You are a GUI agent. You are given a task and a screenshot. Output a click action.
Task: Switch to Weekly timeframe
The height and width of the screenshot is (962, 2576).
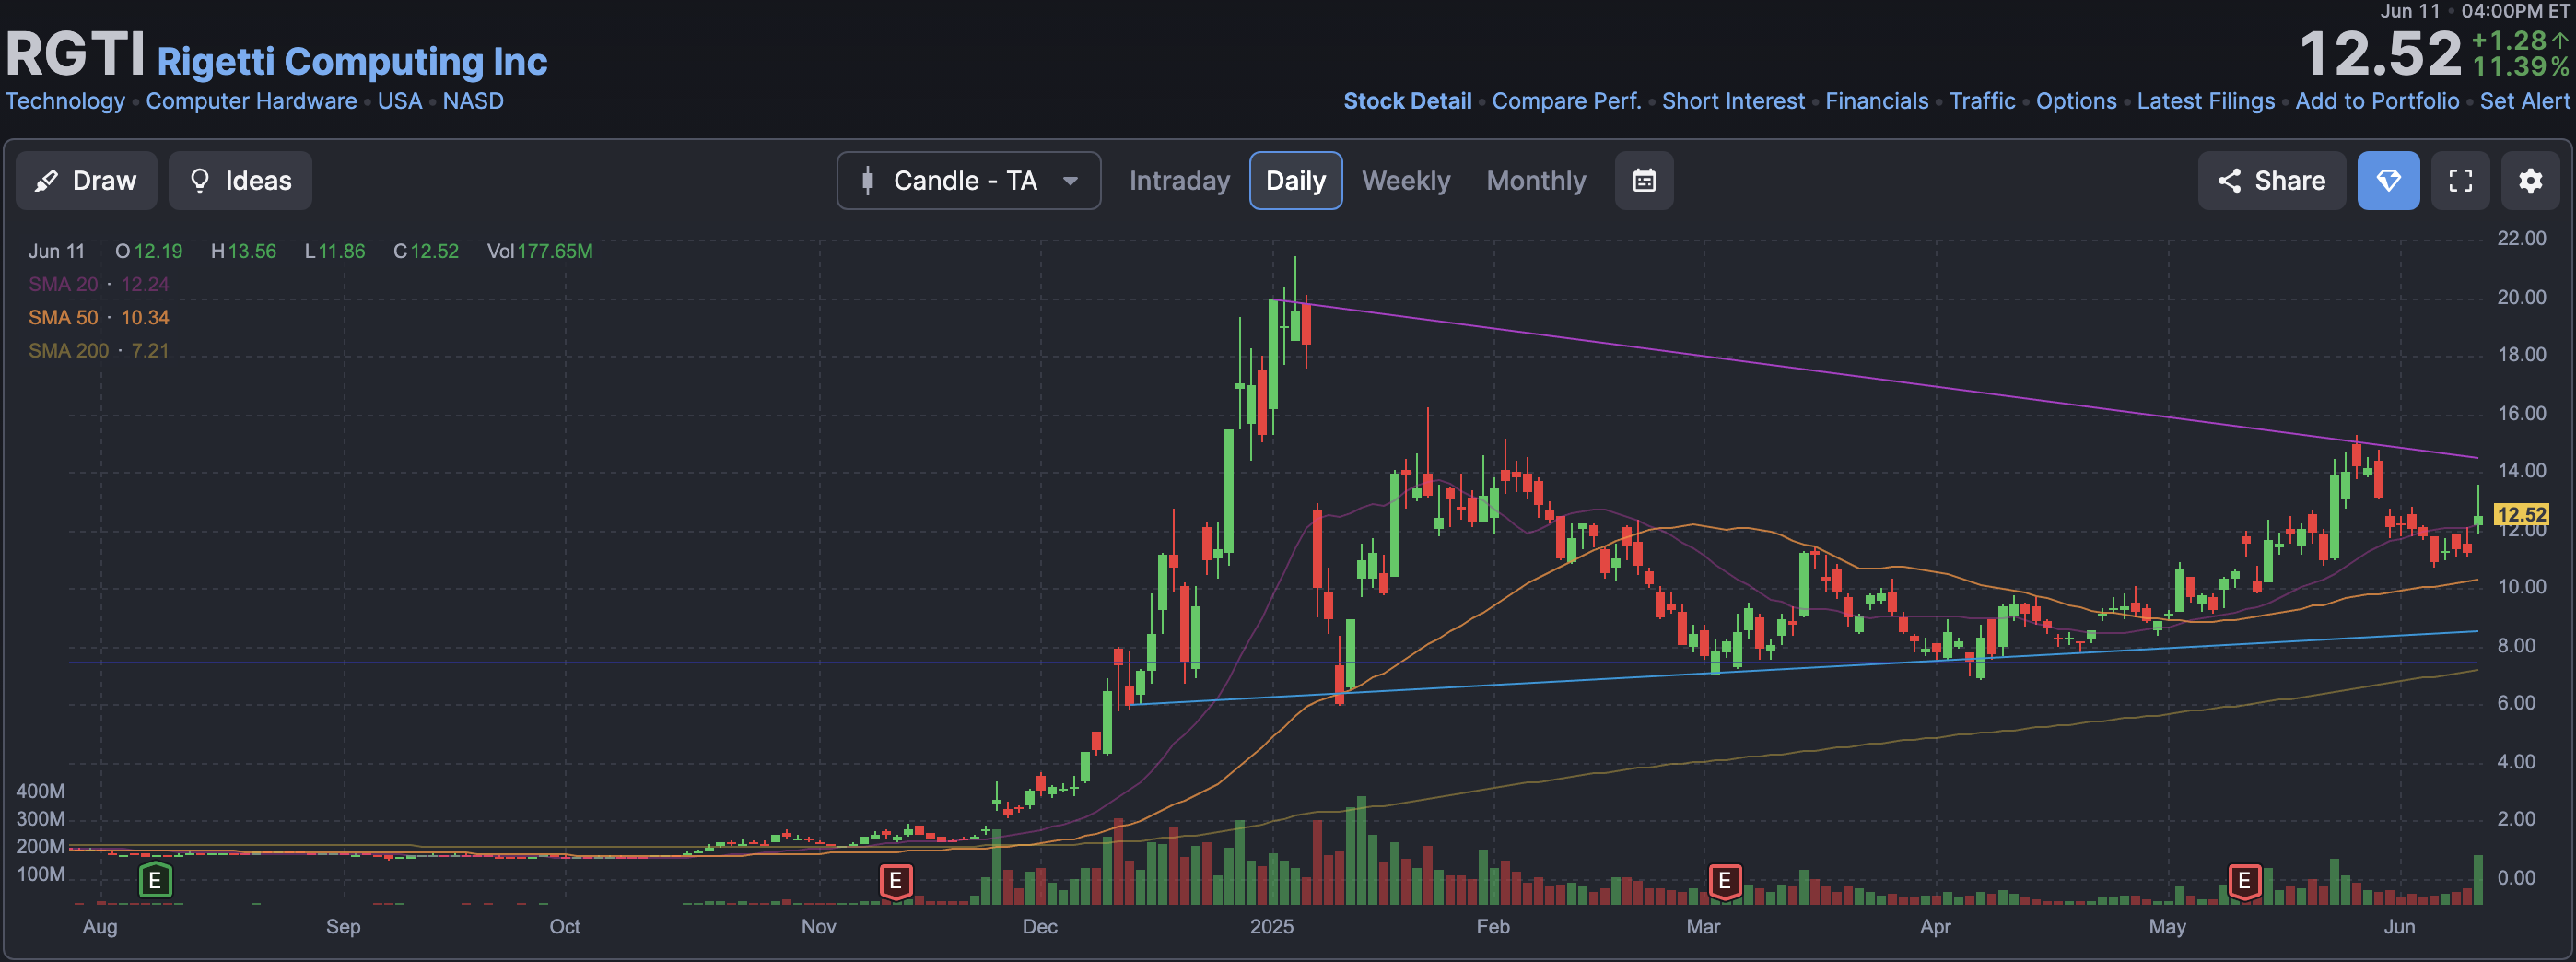[x=1405, y=181]
